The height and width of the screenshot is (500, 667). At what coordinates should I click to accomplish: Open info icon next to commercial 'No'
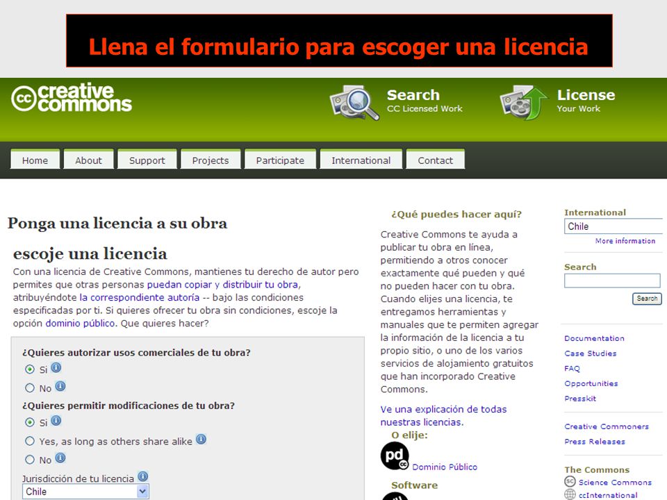pyautogui.click(x=60, y=387)
